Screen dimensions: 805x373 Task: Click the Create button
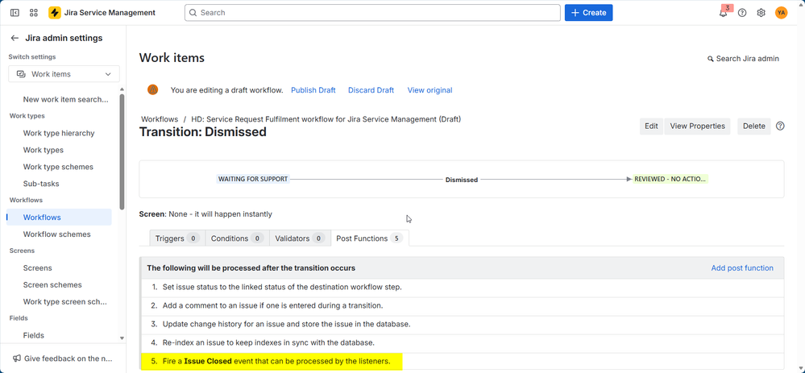tap(588, 13)
